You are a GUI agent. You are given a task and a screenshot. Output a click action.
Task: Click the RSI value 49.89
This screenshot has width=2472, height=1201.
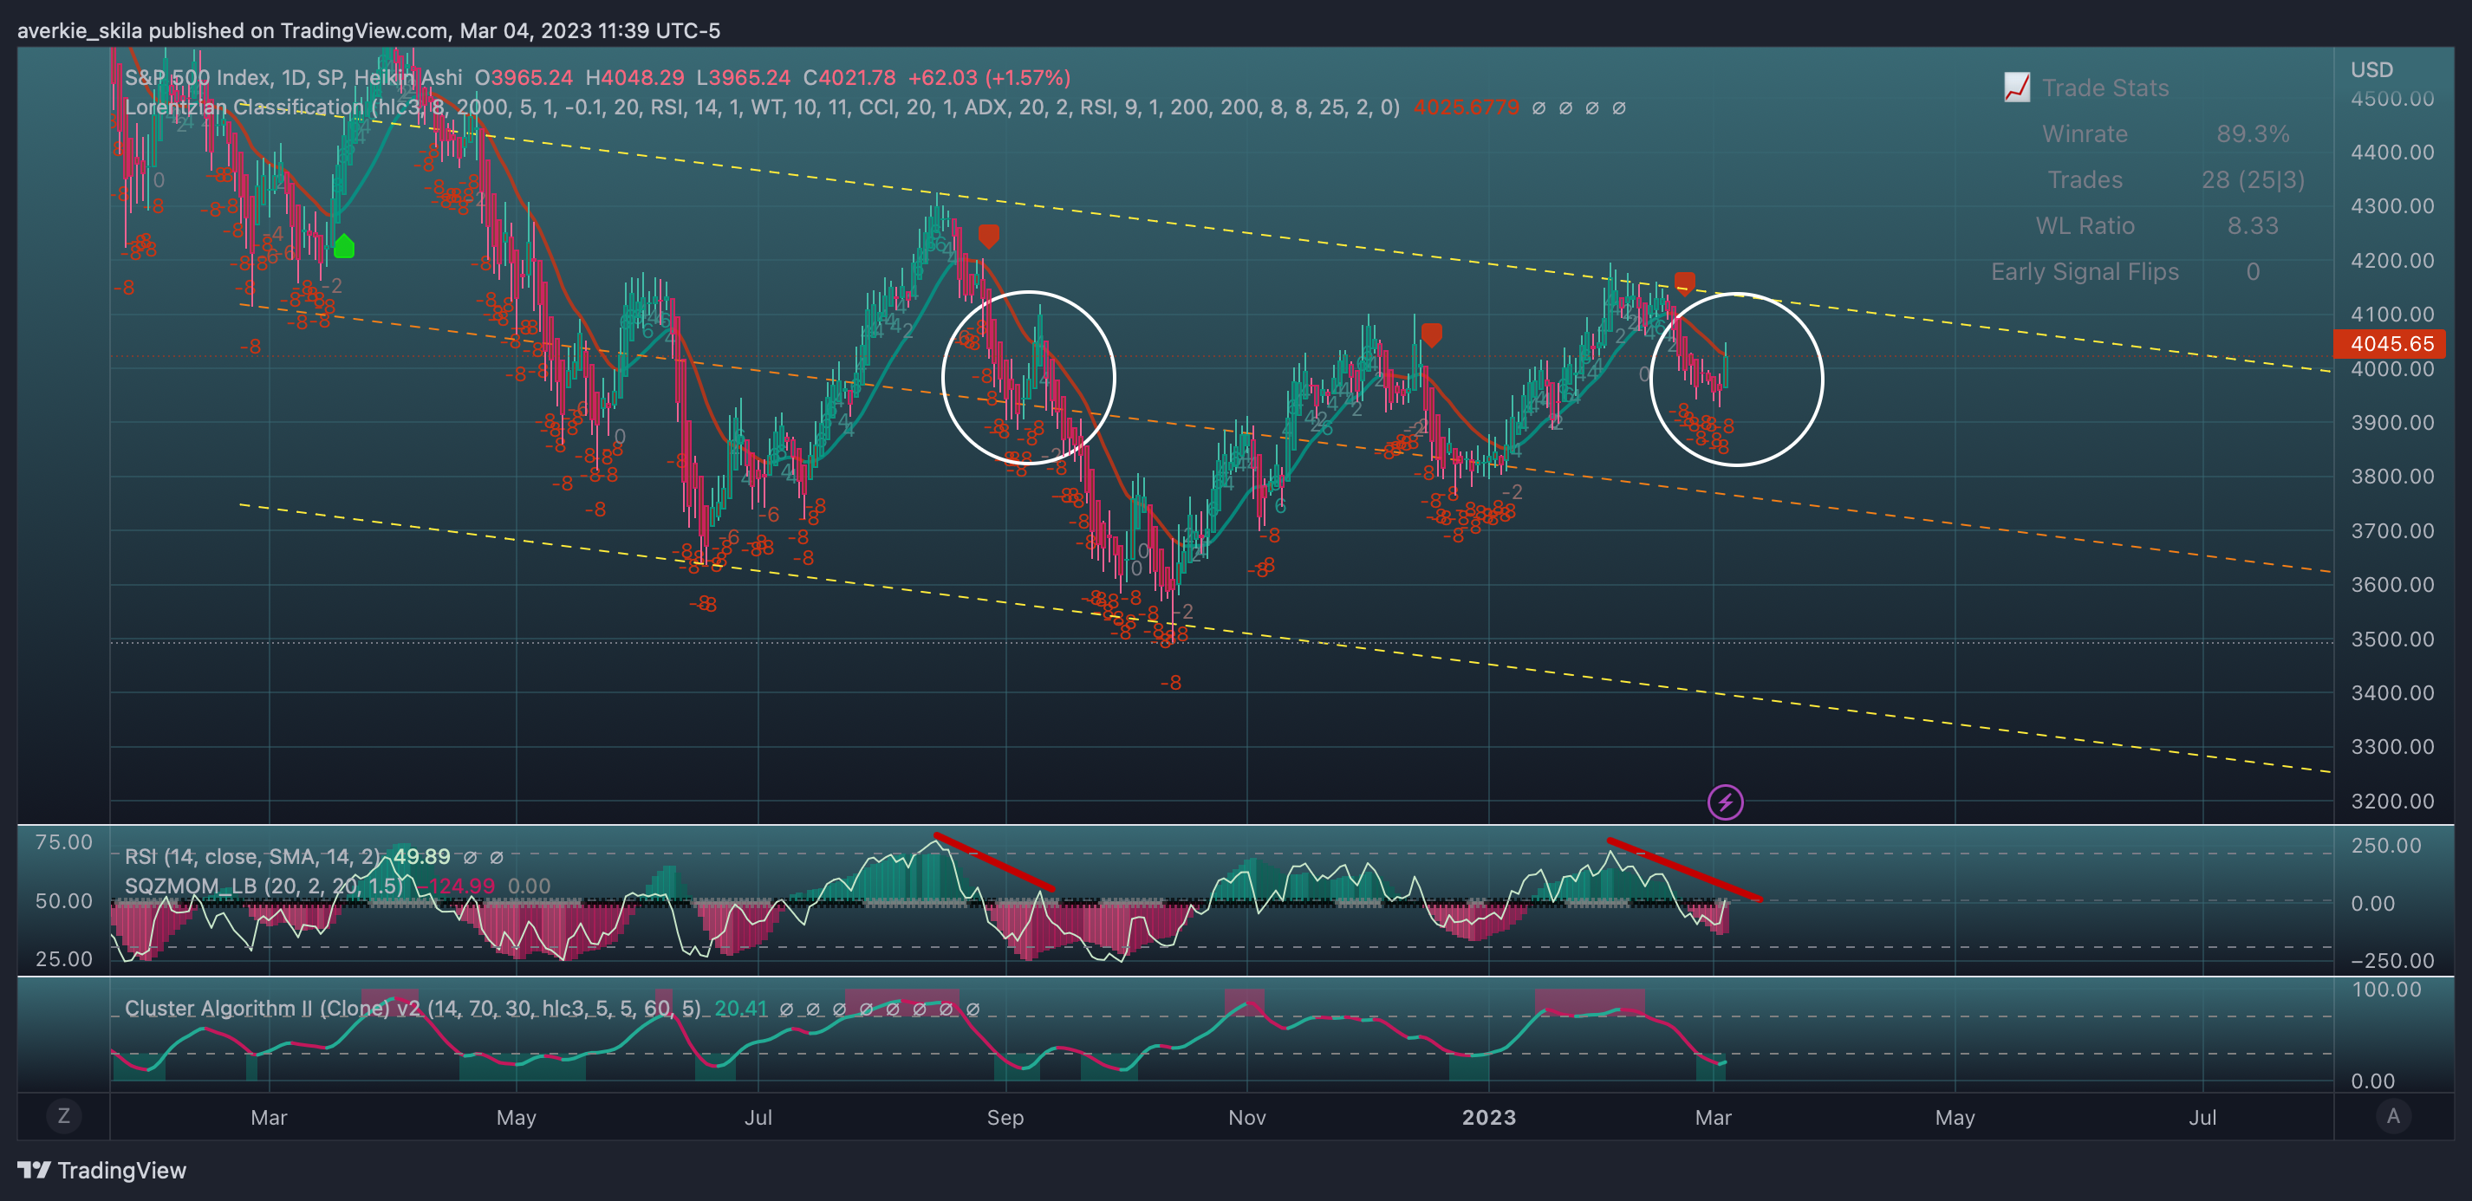pyautogui.click(x=421, y=857)
